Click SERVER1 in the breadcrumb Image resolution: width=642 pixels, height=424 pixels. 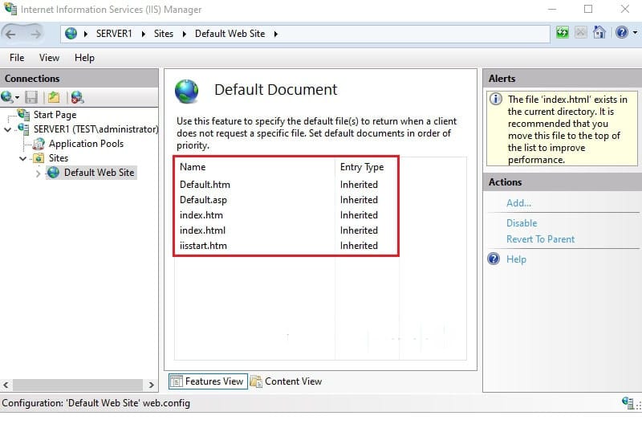tap(114, 34)
